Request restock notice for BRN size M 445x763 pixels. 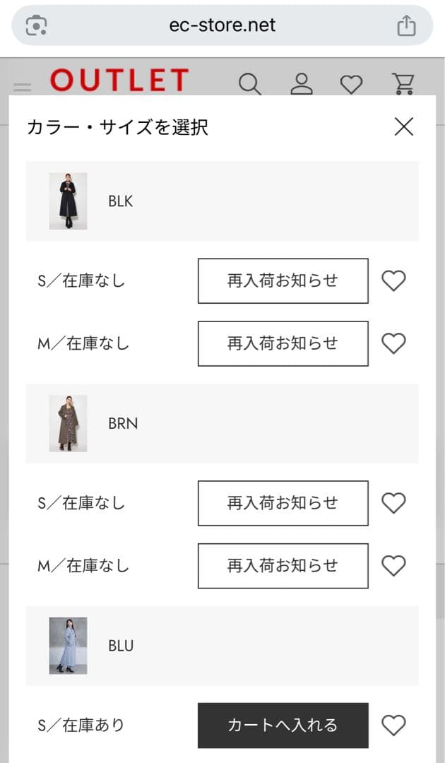(283, 566)
